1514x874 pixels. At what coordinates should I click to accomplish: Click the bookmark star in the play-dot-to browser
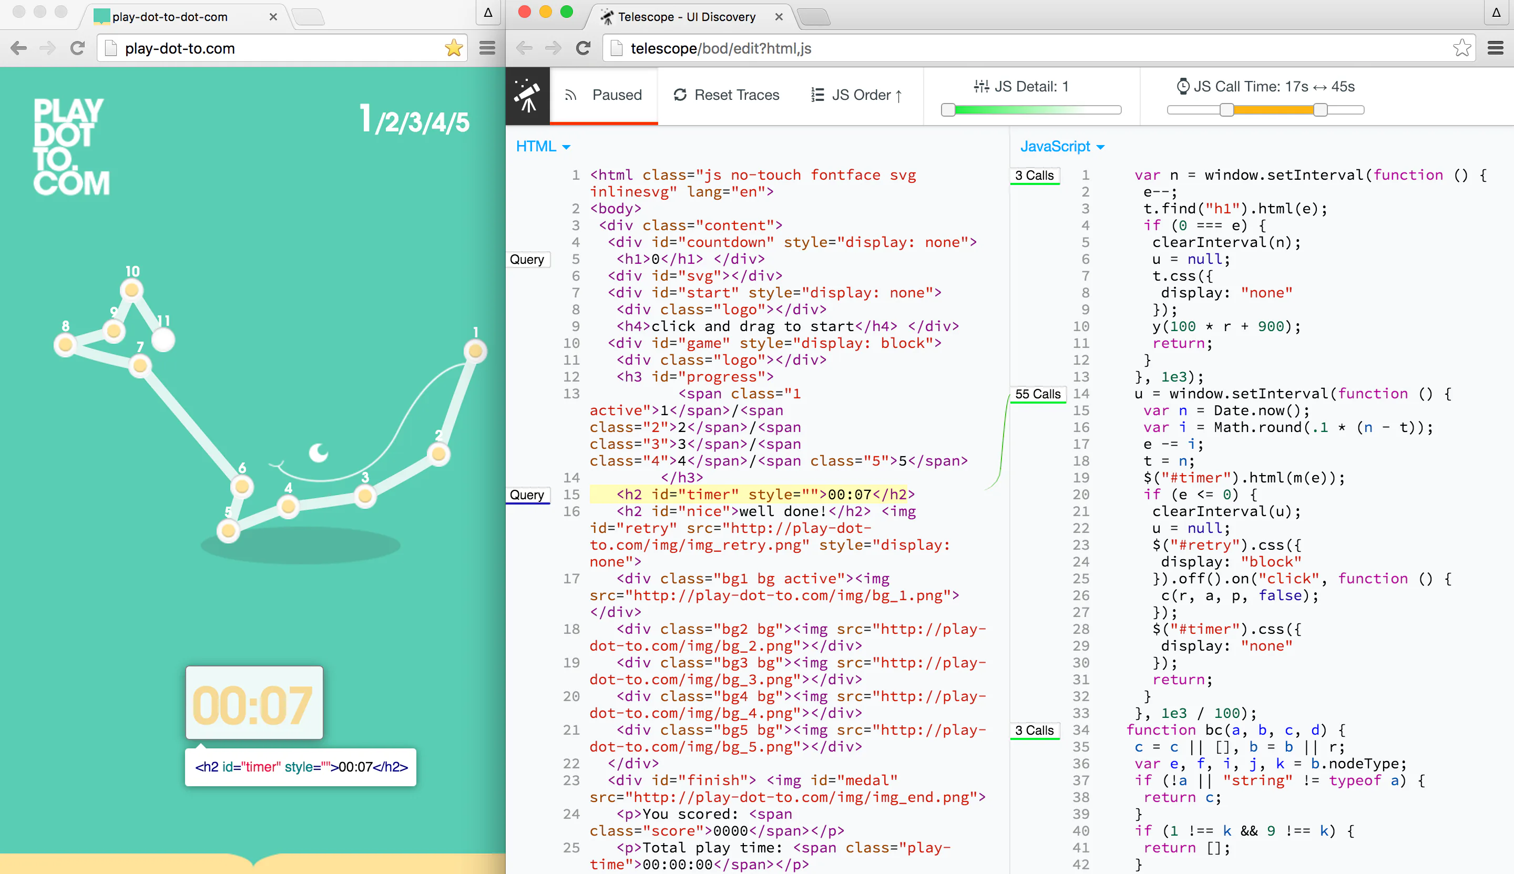click(x=454, y=48)
